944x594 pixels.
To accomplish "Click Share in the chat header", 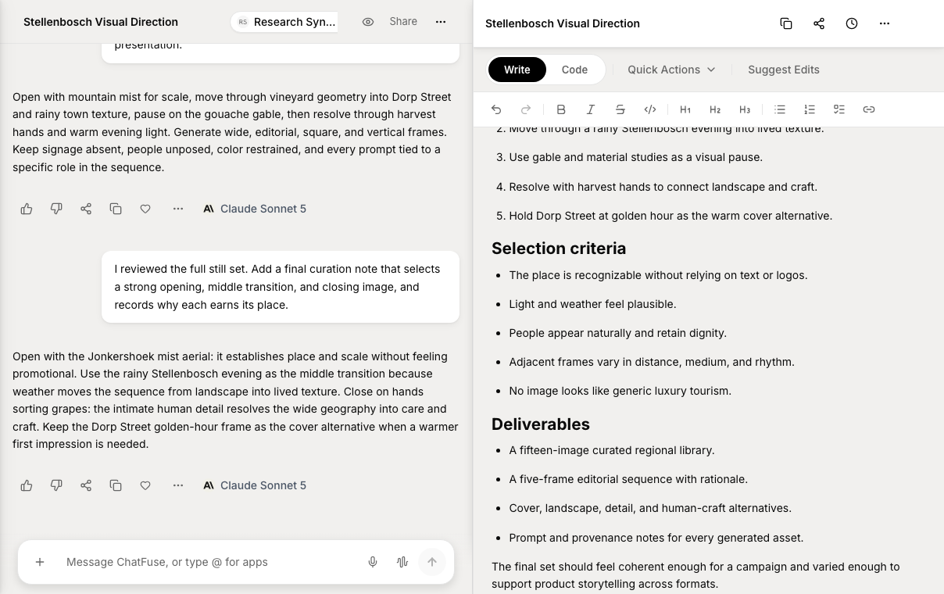I will pyautogui.click(x=403, y=22).
